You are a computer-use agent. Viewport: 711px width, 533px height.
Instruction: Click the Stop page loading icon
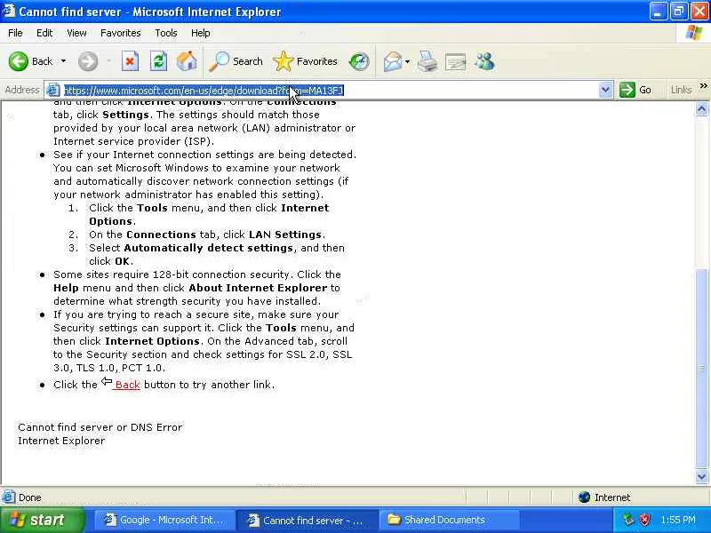point(130,61)
